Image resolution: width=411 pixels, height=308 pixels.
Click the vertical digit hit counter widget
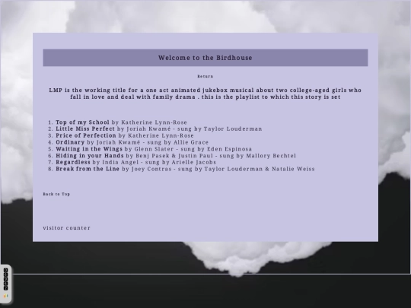pos(6,279)
